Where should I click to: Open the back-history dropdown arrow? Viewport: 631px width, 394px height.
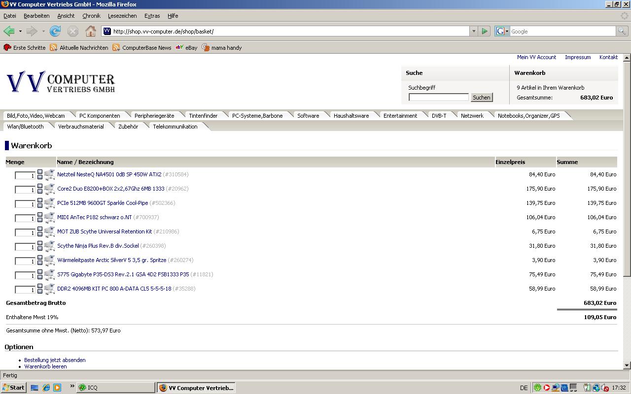[20, 32]
